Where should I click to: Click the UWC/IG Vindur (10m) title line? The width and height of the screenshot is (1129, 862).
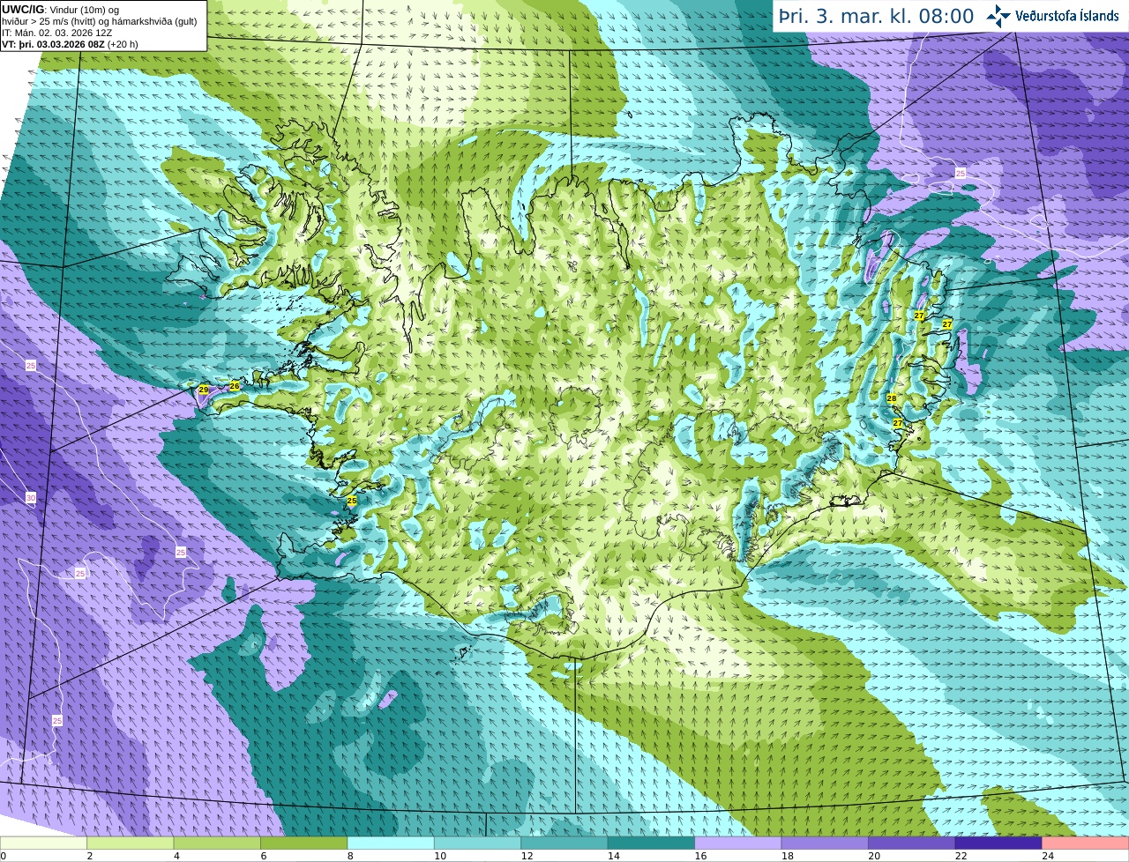click(x=60, y=10)
